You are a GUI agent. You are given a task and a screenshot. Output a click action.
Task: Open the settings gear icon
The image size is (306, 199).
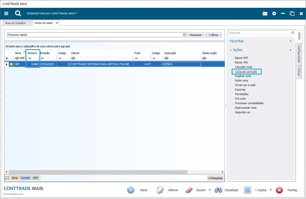point(274,14)
